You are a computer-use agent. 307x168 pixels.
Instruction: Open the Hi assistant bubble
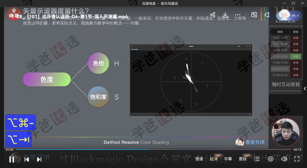(289, 16)
